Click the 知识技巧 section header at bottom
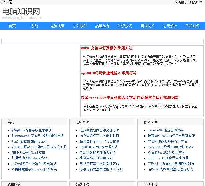 [82, 184]
